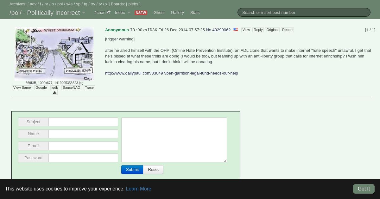Report the post
The height and width of the screenshot is (199, 380).
click(288, 30)
